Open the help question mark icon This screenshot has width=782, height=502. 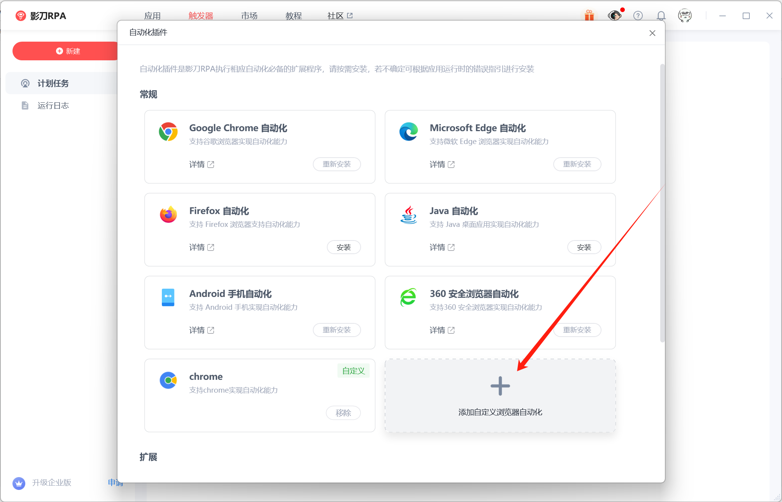tap(638, 16)
